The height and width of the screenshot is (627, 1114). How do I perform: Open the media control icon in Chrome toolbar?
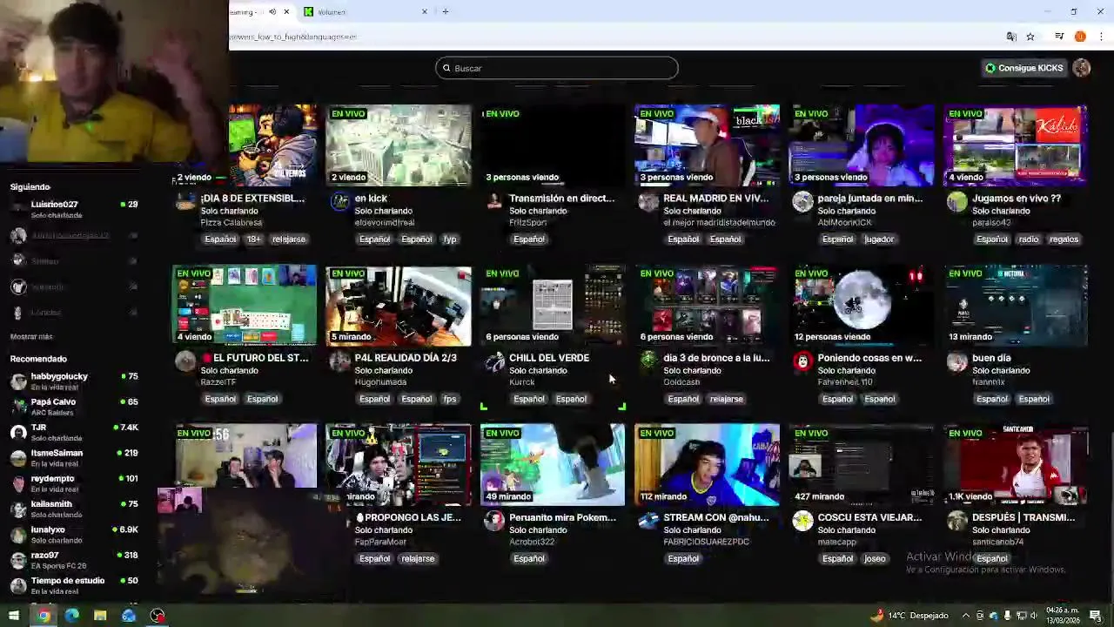(1059, 37)
